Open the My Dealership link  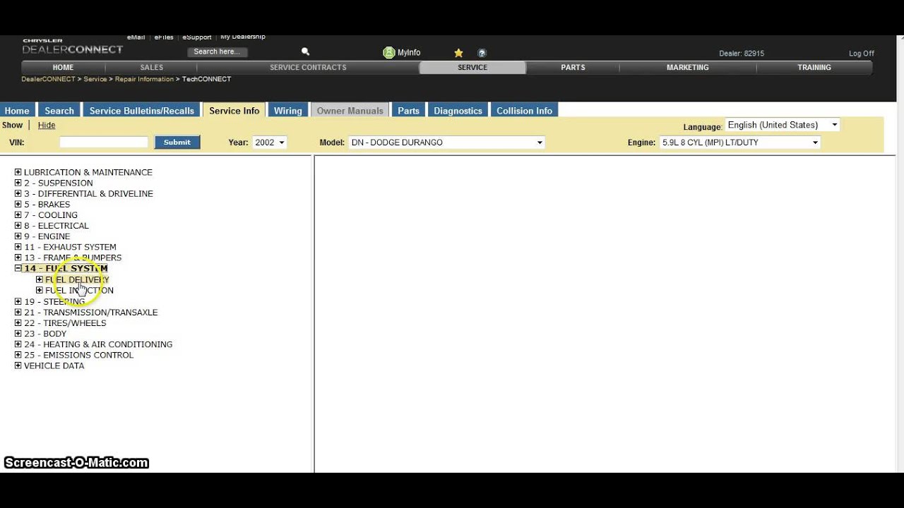243,37
